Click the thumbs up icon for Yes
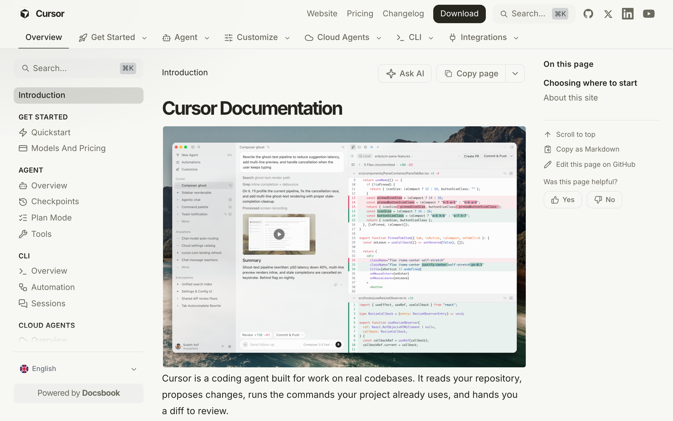The width and height of the screenshot is (673, 421). (x=555, y=200)
